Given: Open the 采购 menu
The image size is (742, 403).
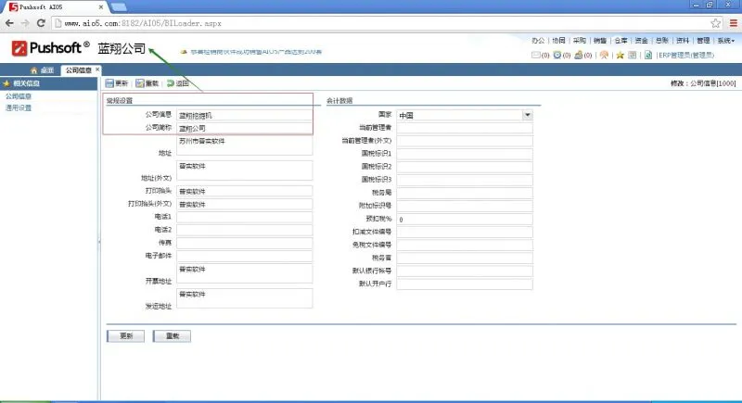Looking at the screenshot, I should (579, 41).
